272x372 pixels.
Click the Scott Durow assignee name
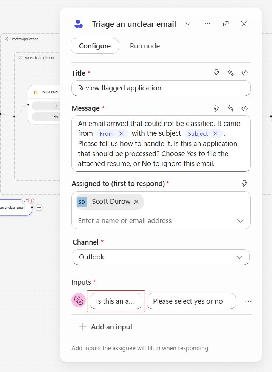coord(111,201)
